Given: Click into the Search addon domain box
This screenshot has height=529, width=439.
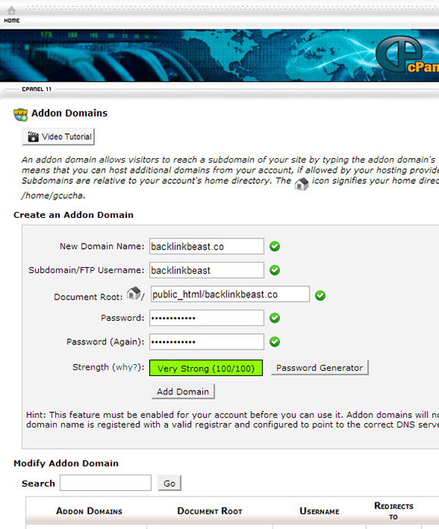Looking at the screenshot, I should (106, 483).
